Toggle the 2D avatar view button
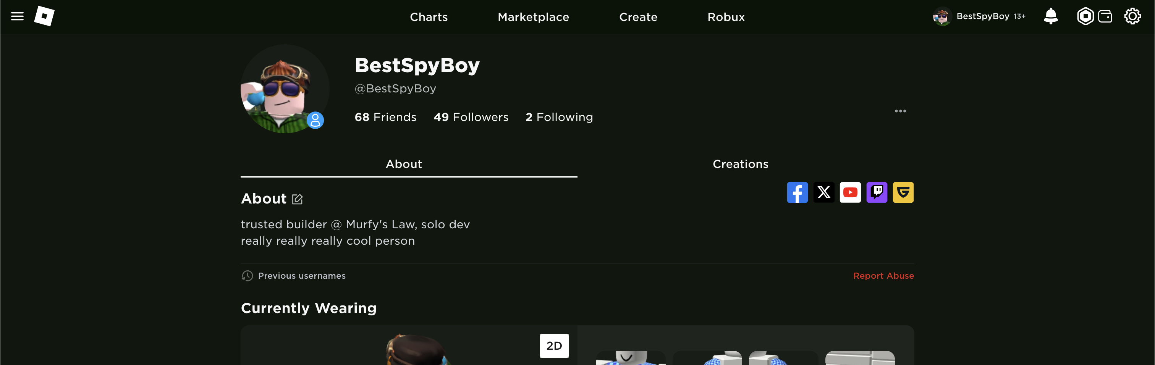 [554, 346]
